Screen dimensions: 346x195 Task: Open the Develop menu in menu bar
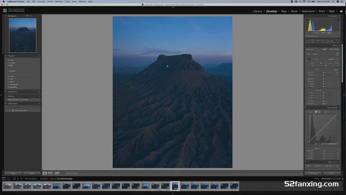click(x=42, y=1)
